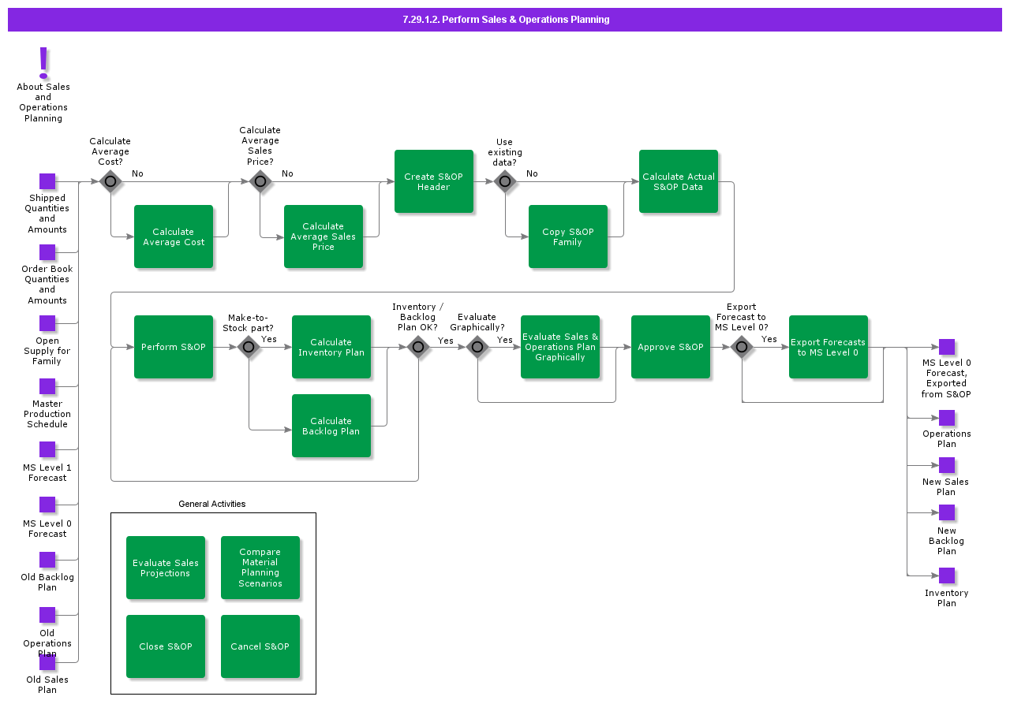
Task: Open the General Activities section
Action: (x=211, y=504)
